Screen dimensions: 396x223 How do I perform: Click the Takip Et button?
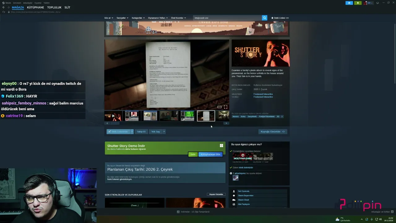pos(141,132)
